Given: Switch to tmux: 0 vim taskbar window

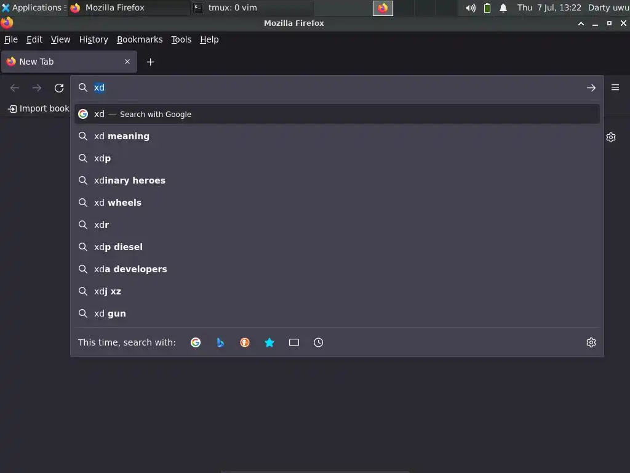Looking at the screenshot, I should click(252, 7).
